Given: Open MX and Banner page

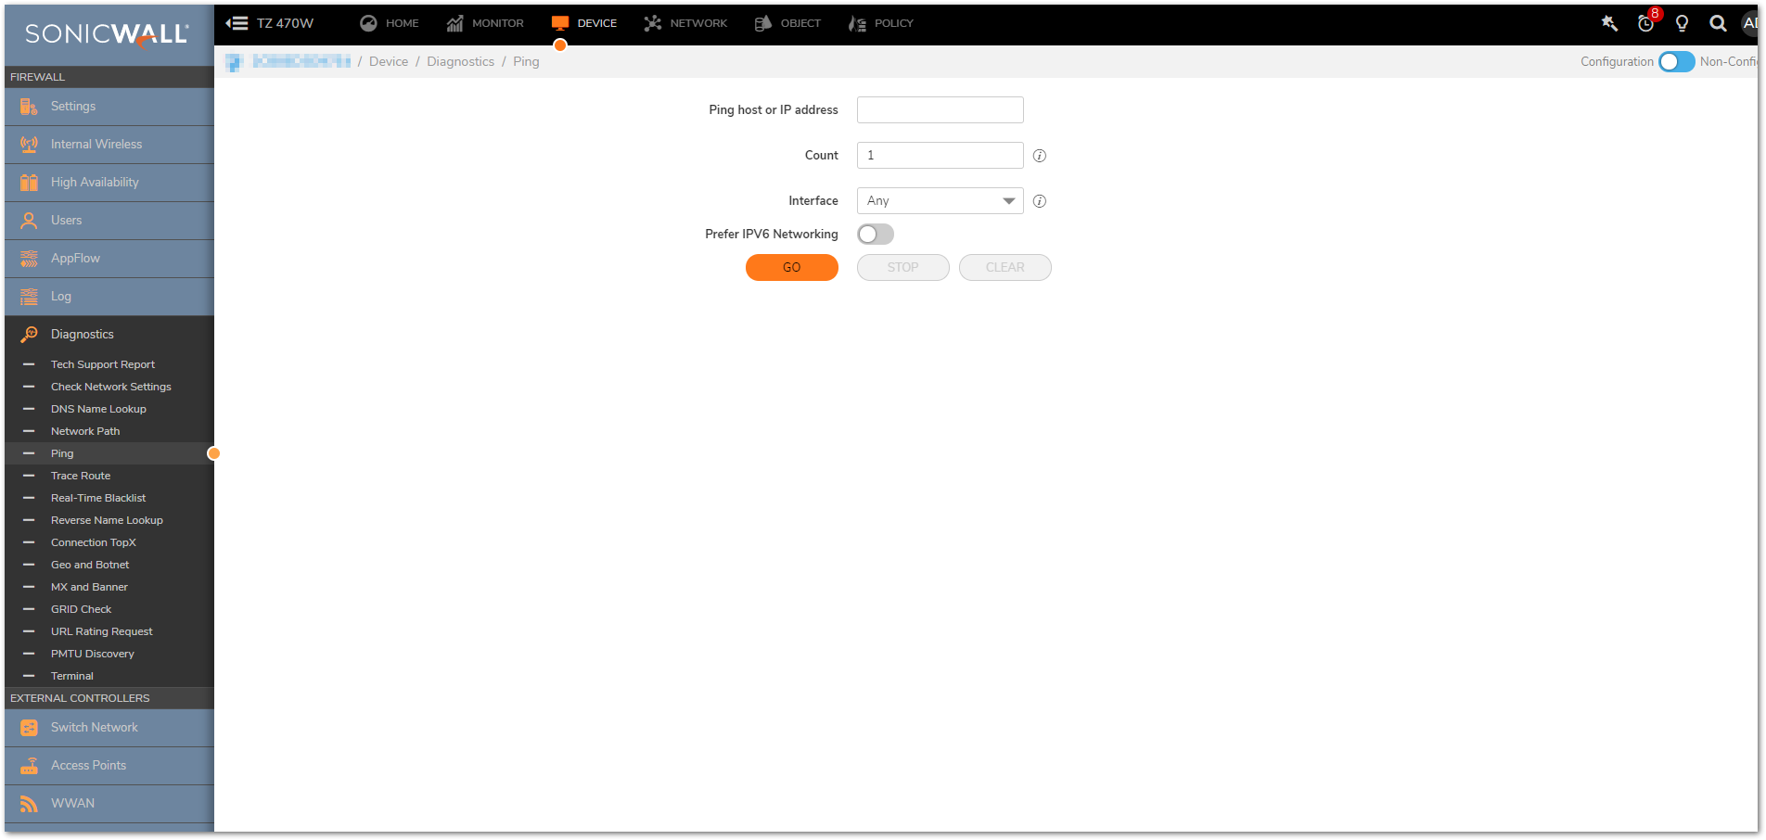Looking at the screenshot, I should 89,587.
